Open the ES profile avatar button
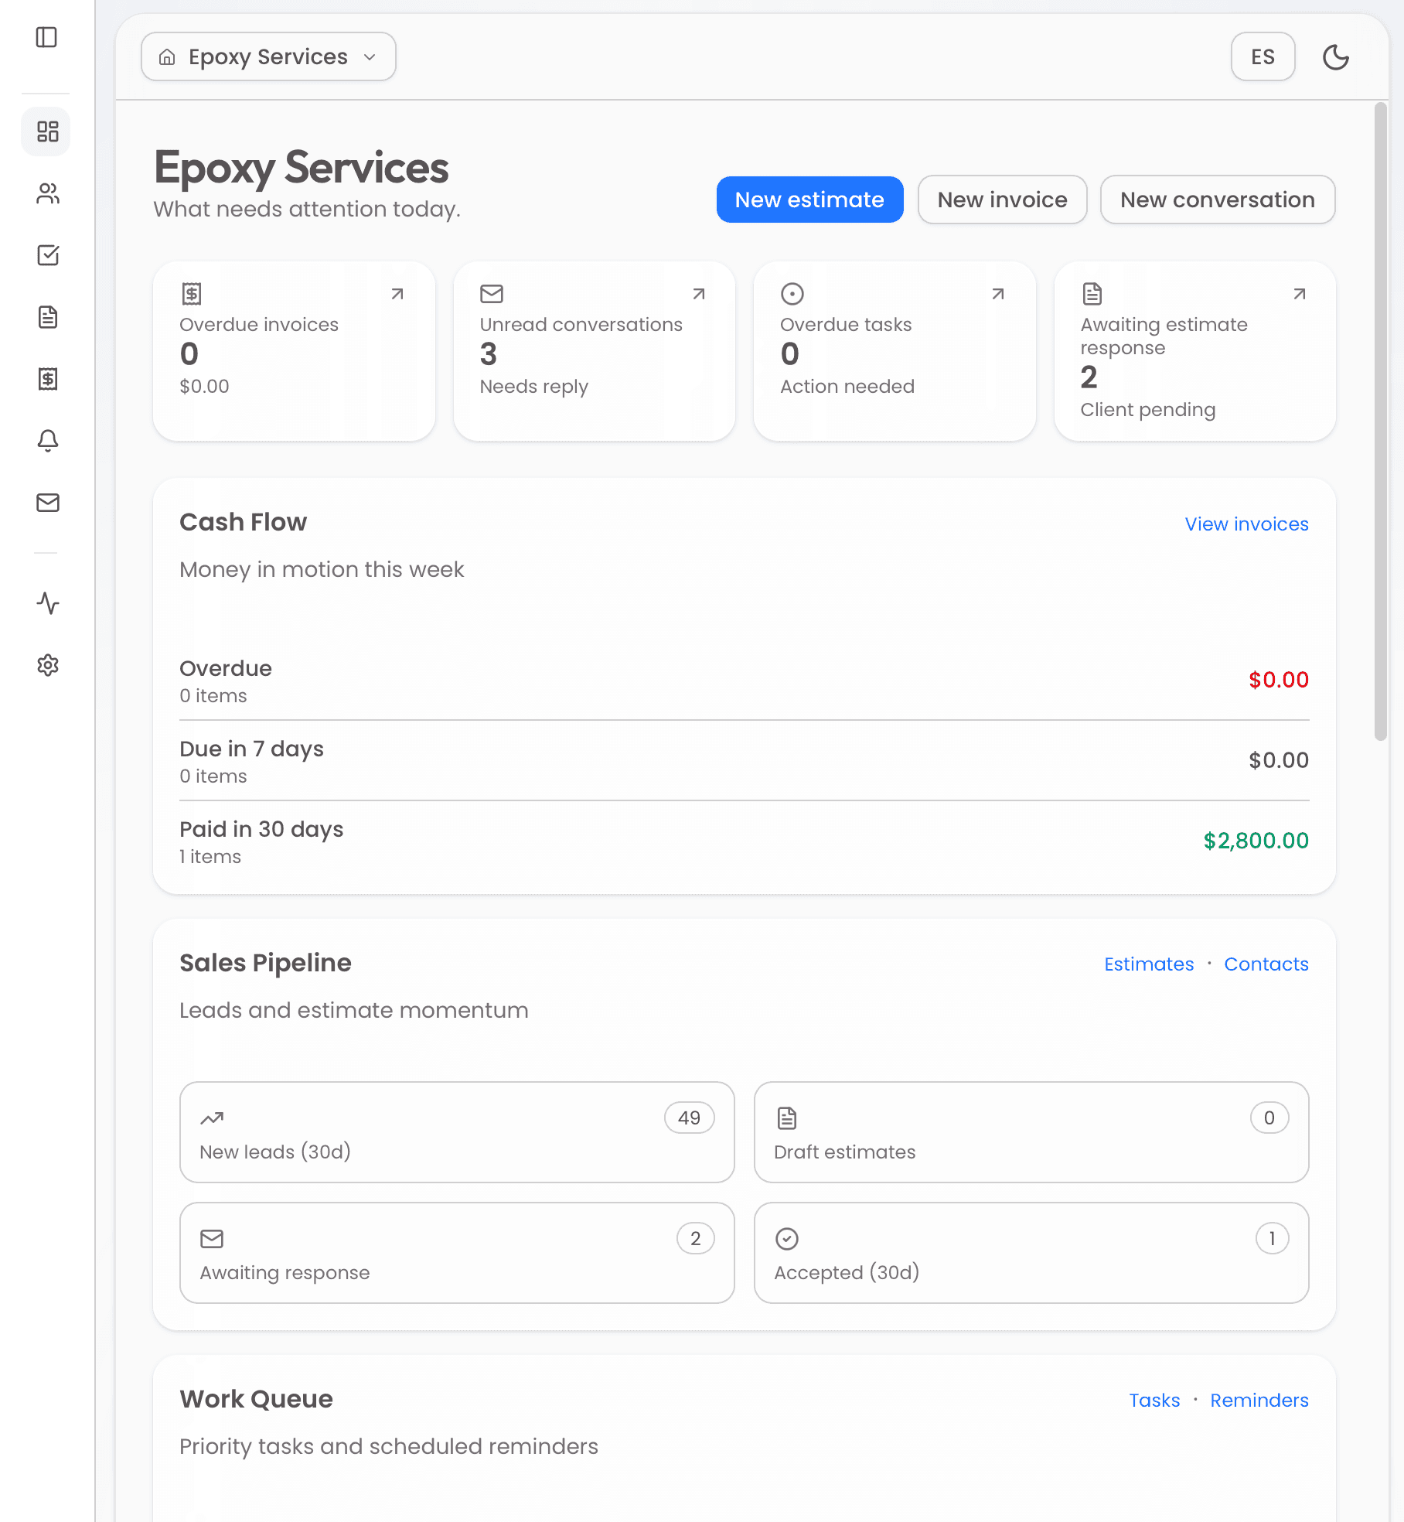Viewport: 1404px width, 1522px height. (1263, 56)
